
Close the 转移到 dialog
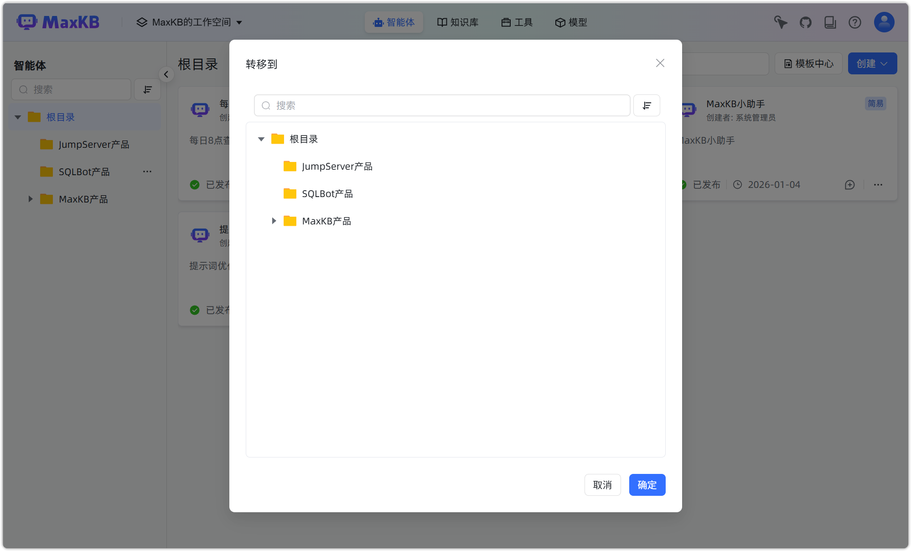[x=660, y=63]
